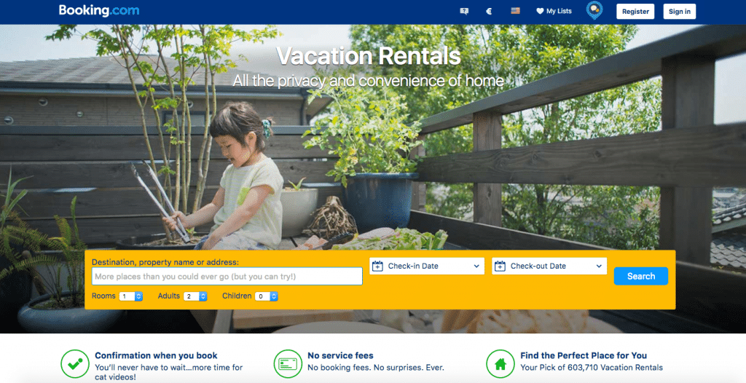746x383 pixels.
Task: Click the Booking.com logo
Action: (99, 10)
